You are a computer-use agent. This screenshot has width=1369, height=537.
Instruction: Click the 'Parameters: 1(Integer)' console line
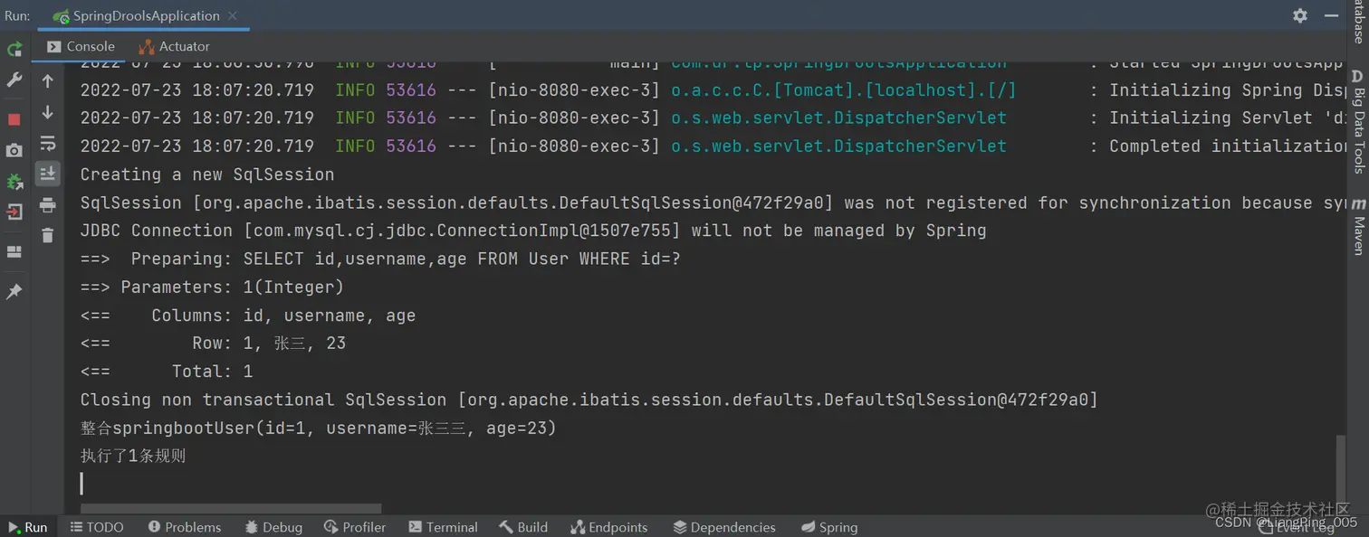(x=212, y=287)
